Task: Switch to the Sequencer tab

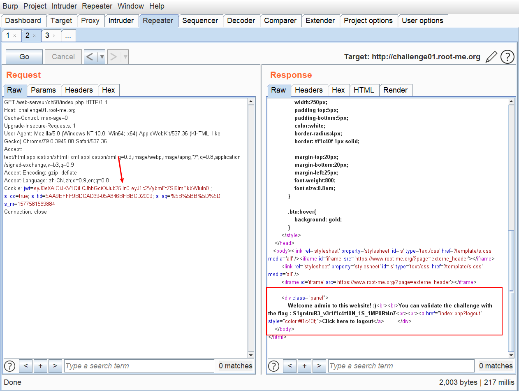Action: (200, 21)
